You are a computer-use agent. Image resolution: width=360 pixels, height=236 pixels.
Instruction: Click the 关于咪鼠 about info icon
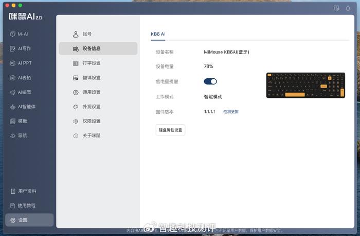(x=76, y=136)
